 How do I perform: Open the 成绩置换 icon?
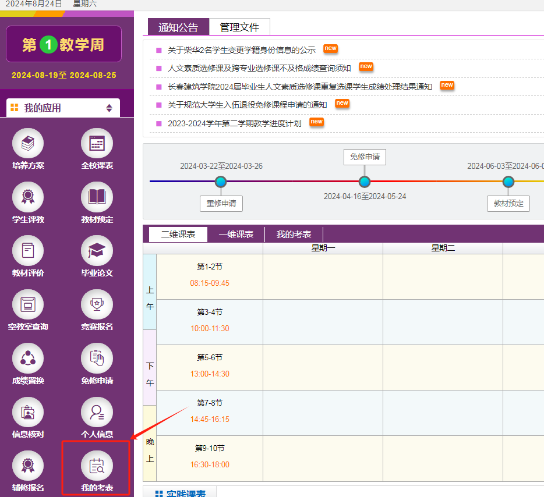28,358
